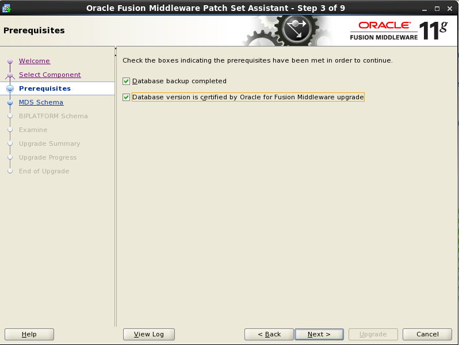Image resolution: width=459 pixels, height=345 pixels.
Task: Select the Prerequisites step in sidebar
Action: 45,88
